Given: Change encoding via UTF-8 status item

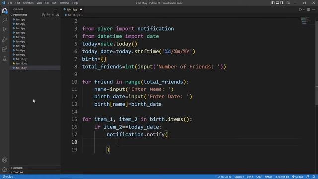Looking at the screenshot, I should [250, 177].
